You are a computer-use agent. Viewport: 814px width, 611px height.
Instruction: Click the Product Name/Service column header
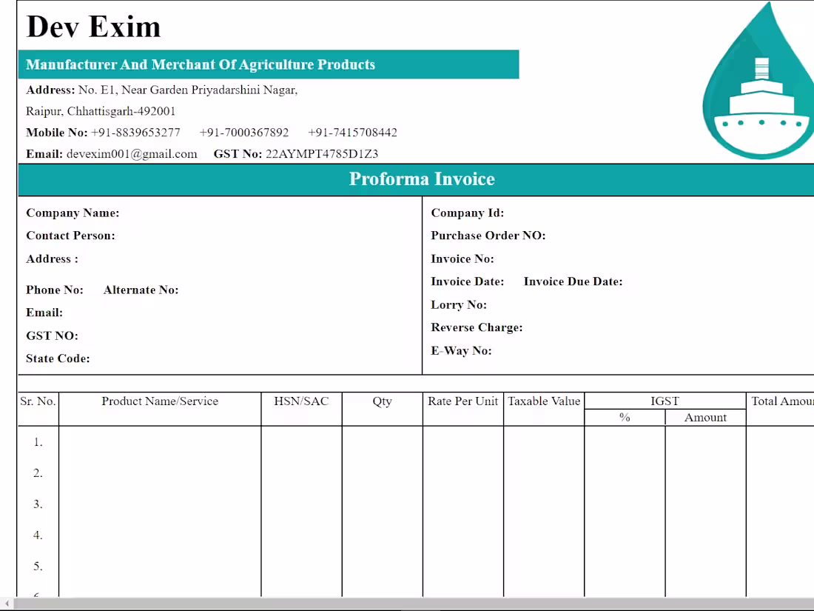click(x=160, y=401)
